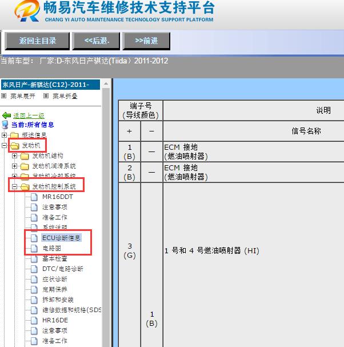The image size is (344, 347).
Task: Select the MR16DDT tree item
Action: tap(58, 197)
